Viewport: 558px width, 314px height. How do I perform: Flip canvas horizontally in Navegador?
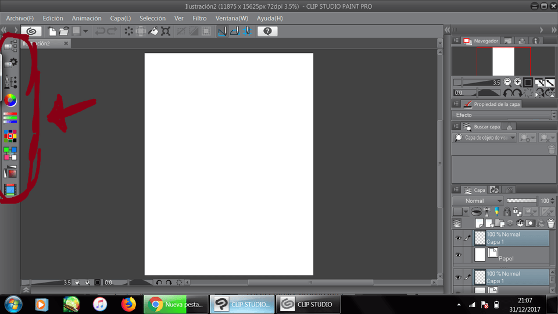540,93
